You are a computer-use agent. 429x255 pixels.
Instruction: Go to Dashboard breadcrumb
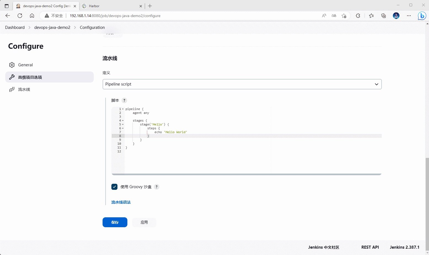tap(15, 28)
